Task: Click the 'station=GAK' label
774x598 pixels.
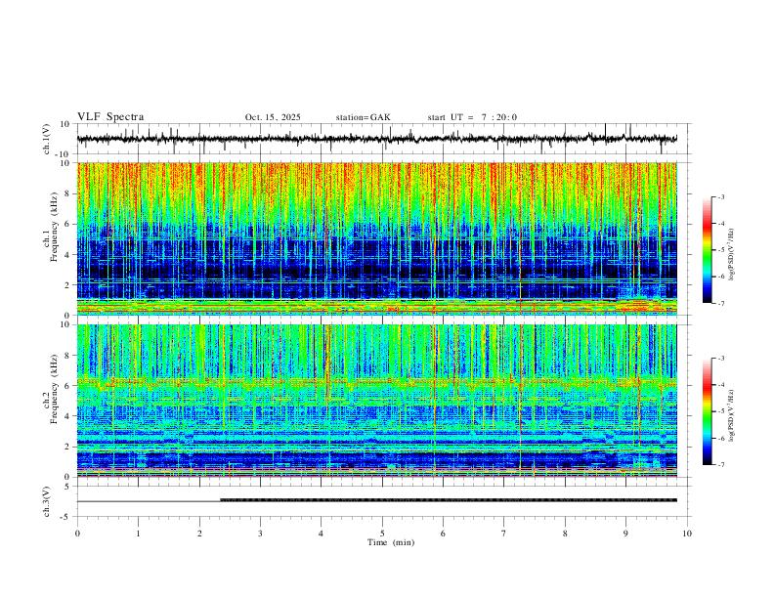Action: [x=363, y=117]
